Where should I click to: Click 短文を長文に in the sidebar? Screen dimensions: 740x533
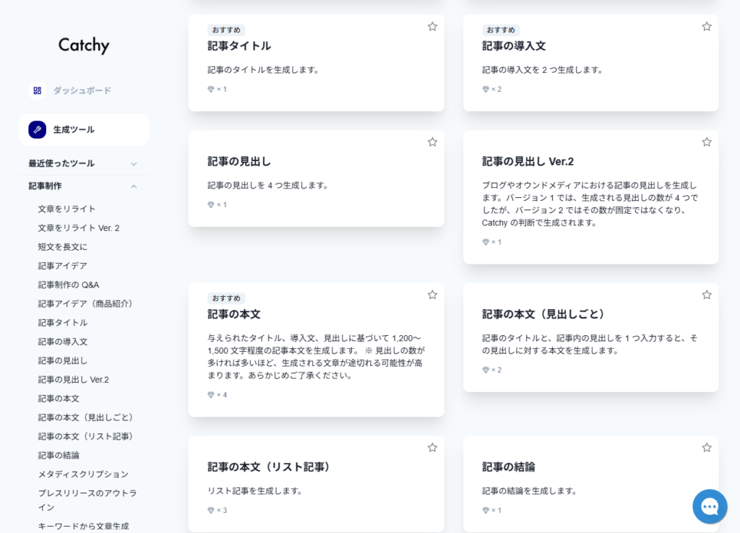(63, 247)
